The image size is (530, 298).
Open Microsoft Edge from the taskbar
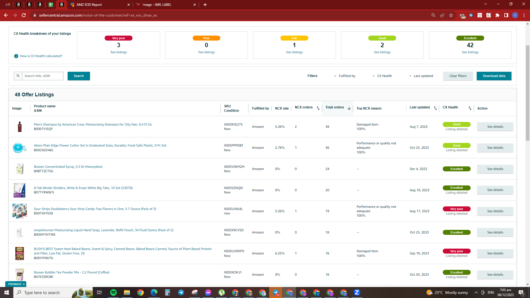pos(154,292)
